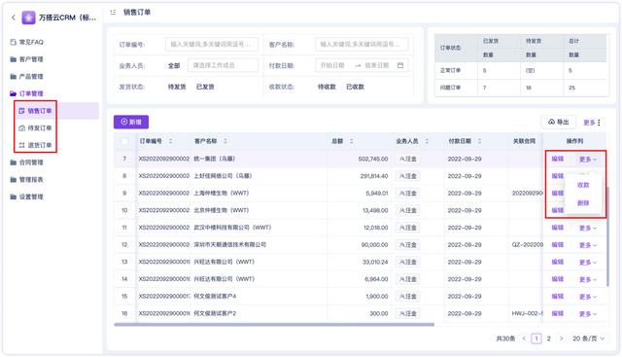The image size is (622, 357).
Task: Toggle the sidebar collapse icon beside 销售订单 title
Action: [x=113, y=13]
